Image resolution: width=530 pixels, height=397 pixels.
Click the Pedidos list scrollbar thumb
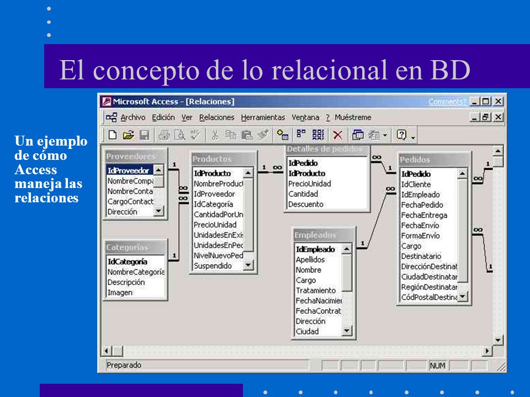(463, 230)
